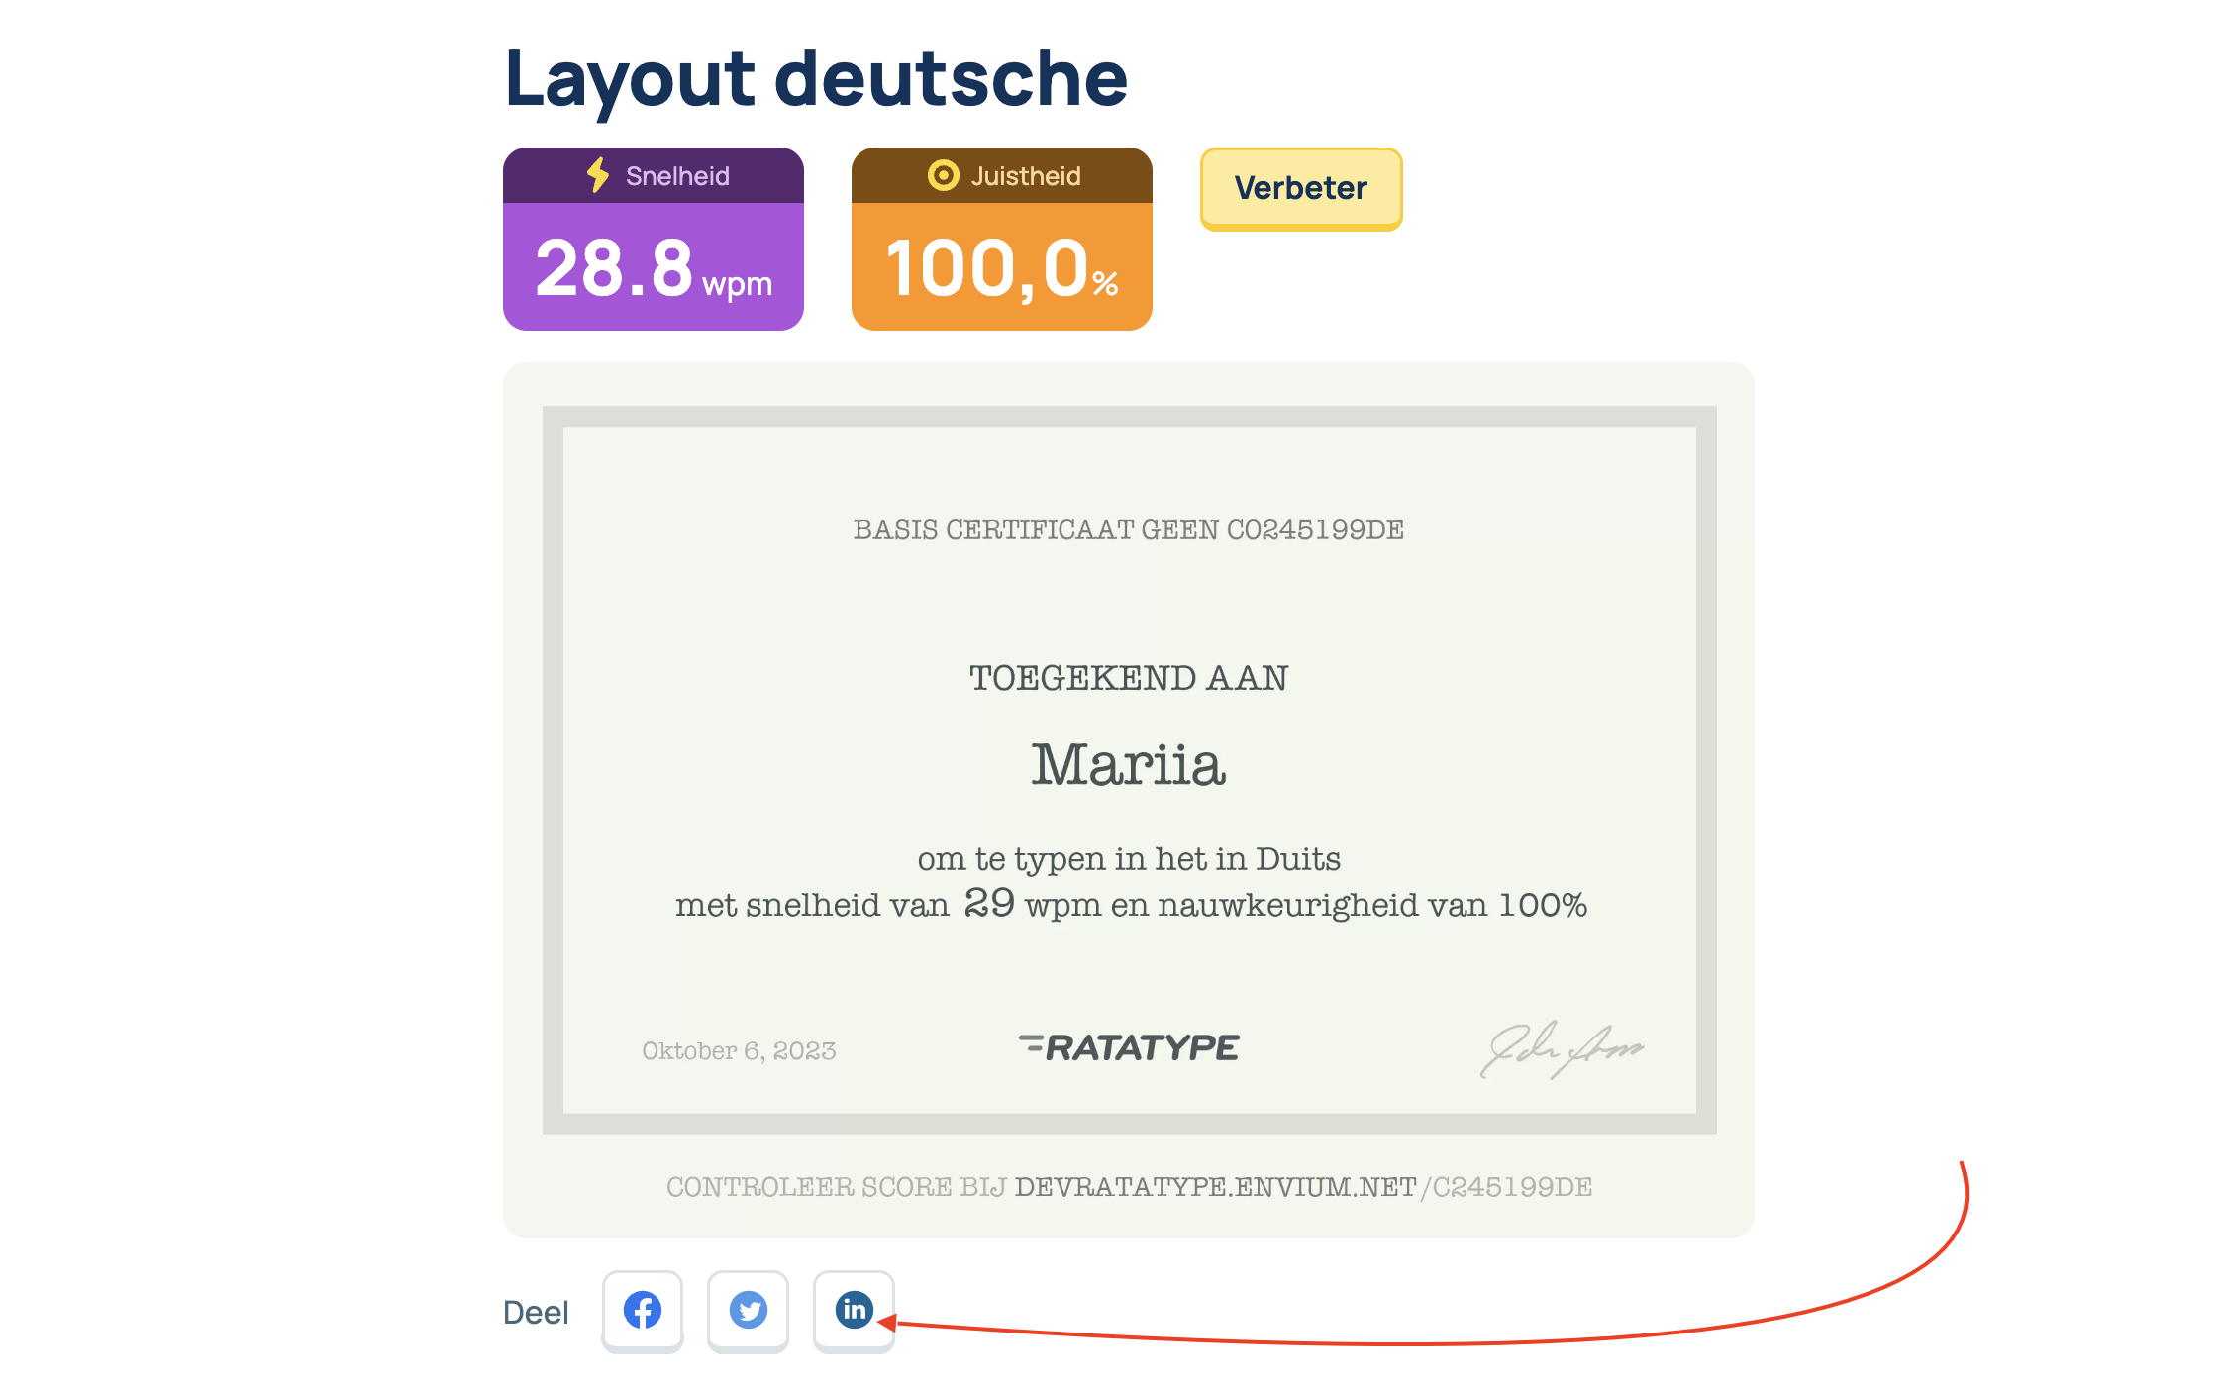The height and width of the screenshot is (1382, 2224).
Task: Click the Basis Certificaat number line
Action: (1129, 530)
